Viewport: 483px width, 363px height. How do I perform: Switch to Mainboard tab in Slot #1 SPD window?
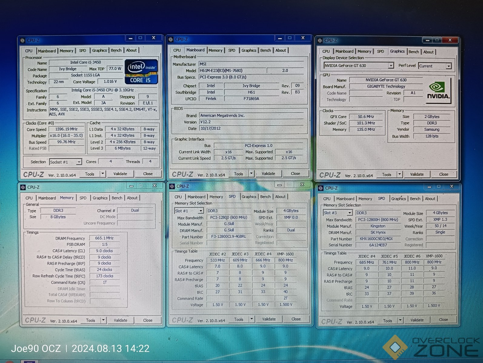coord(196,197)
